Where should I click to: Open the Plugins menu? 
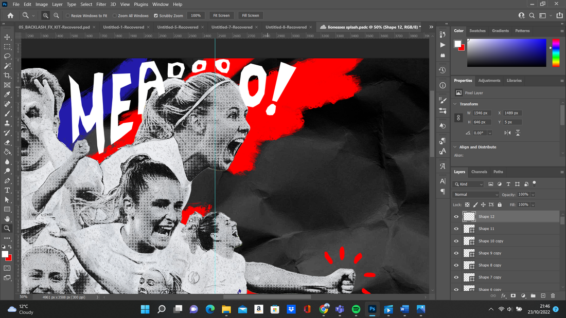(141, 4)
